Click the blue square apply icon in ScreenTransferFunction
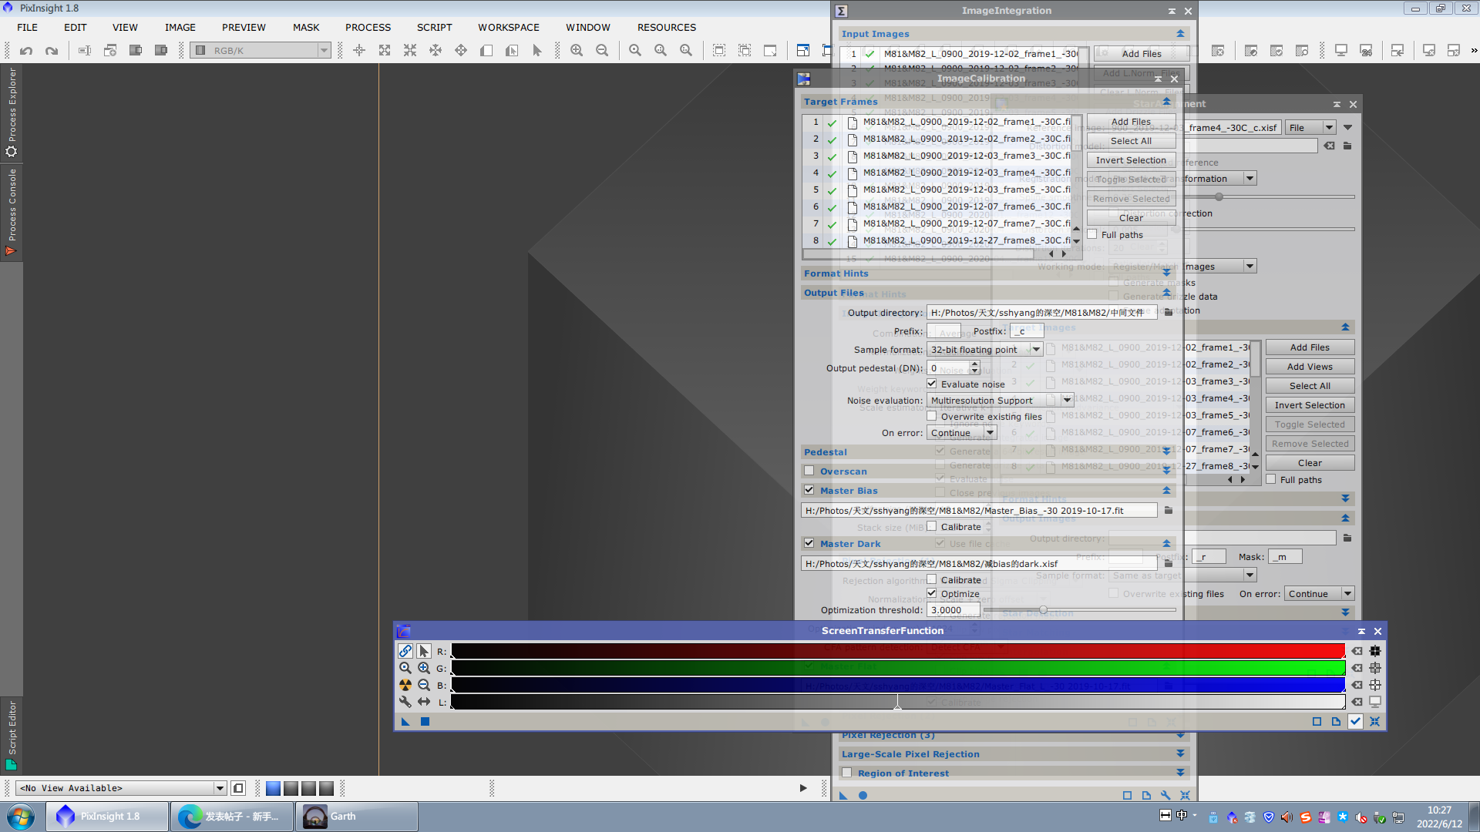This screenshot has height=832, width=1480. (x=425, y=722)
